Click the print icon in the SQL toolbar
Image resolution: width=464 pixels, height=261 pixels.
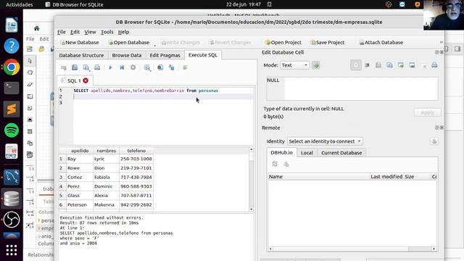[x=97, y=67]
